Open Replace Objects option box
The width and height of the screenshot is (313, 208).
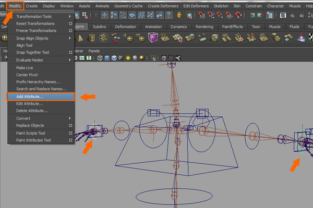tap(70, 125)
